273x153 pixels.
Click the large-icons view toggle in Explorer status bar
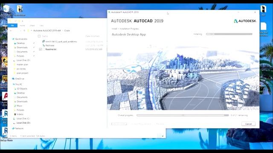coord(163,136)
